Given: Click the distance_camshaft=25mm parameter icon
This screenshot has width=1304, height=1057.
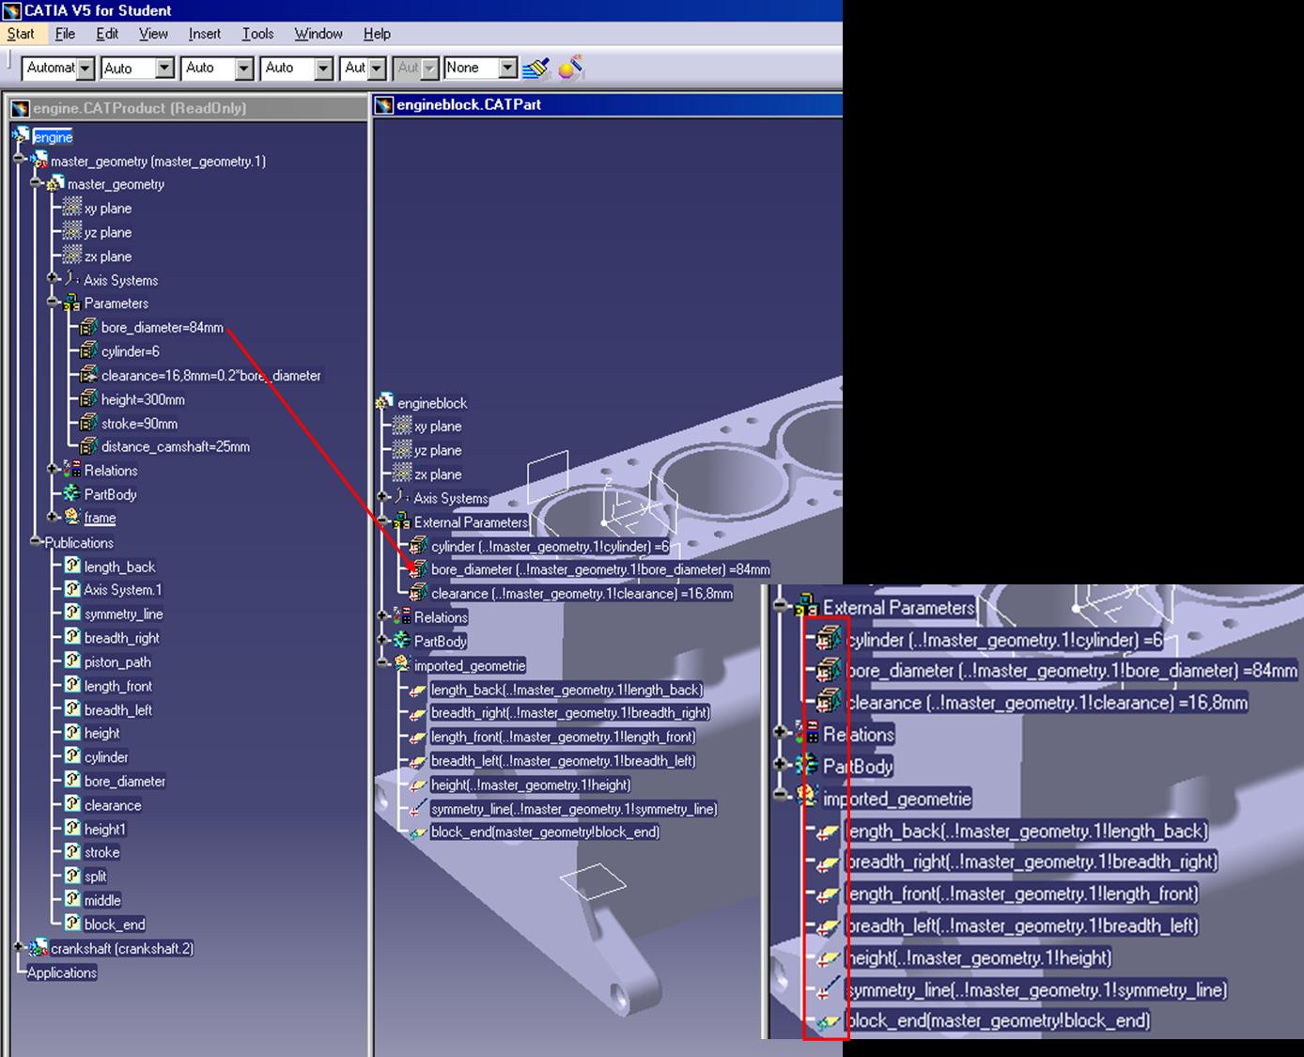Looking at the screenshot, I should (88, 446).
